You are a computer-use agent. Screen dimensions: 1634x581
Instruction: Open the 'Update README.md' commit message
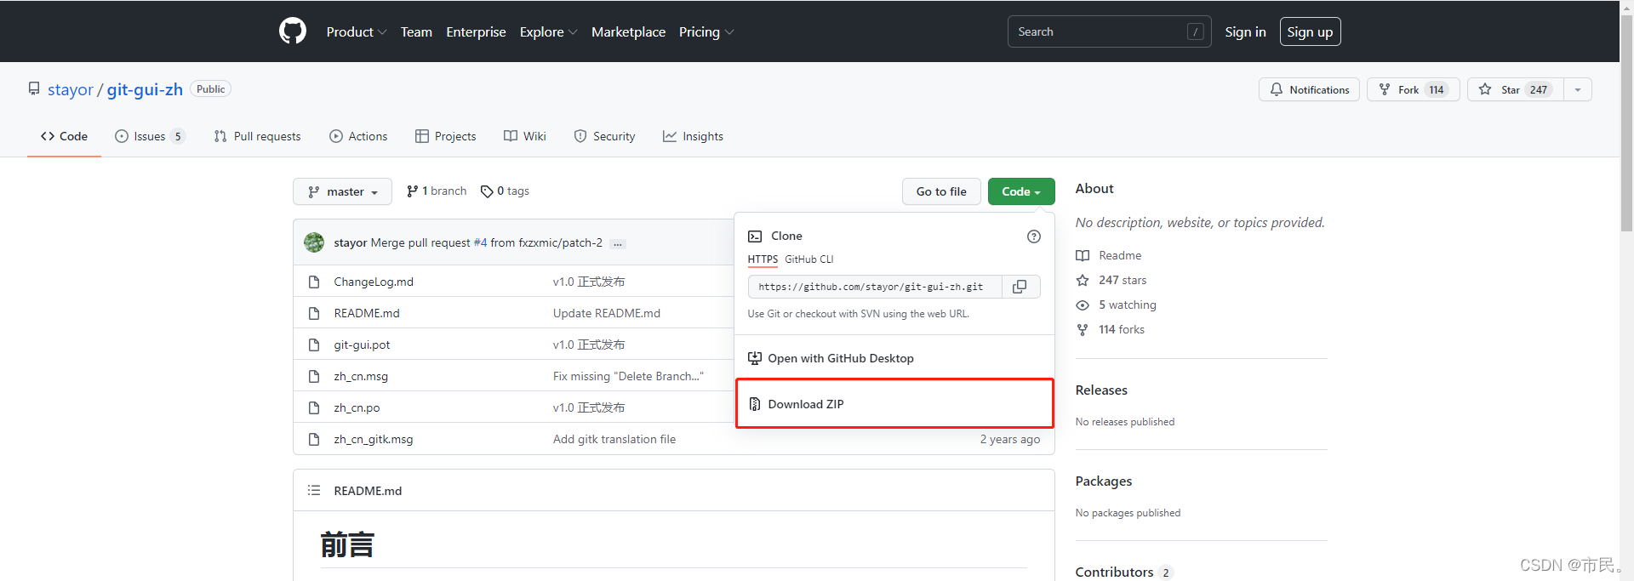click(607, 313)
